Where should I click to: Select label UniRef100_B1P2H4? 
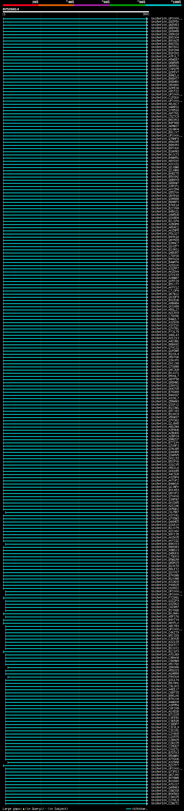click(x=165, y=50)
